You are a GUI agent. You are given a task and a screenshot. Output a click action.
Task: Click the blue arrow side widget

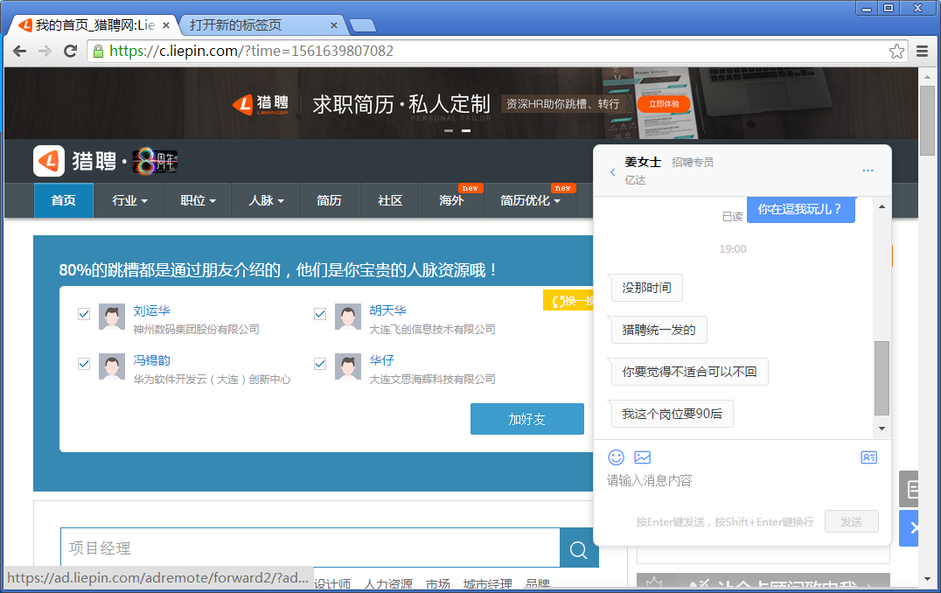[910, 528]
